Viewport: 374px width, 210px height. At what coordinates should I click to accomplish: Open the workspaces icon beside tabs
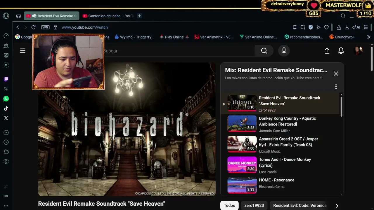[x=18, y=16]
